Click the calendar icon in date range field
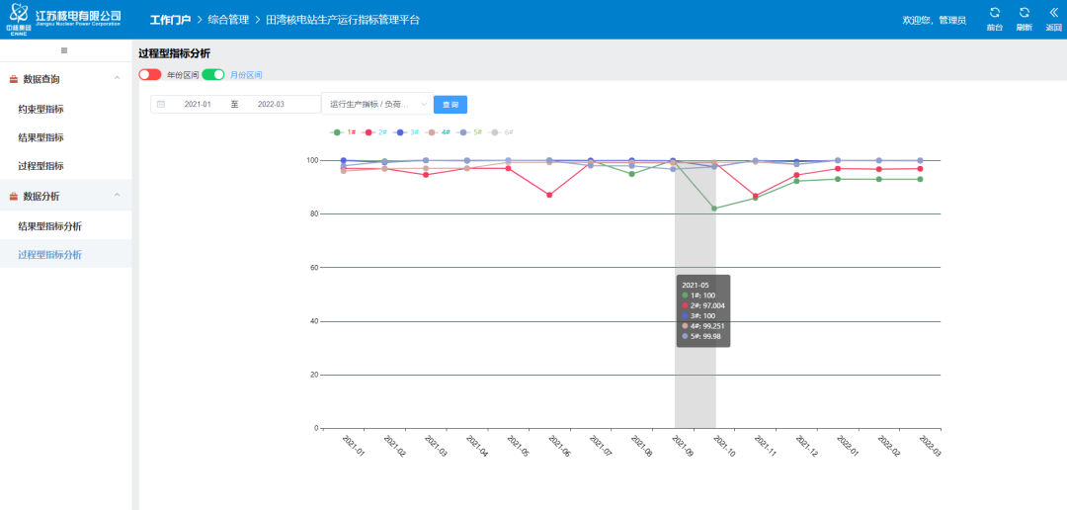The image size is (1067, 510). tap(161, 104)
